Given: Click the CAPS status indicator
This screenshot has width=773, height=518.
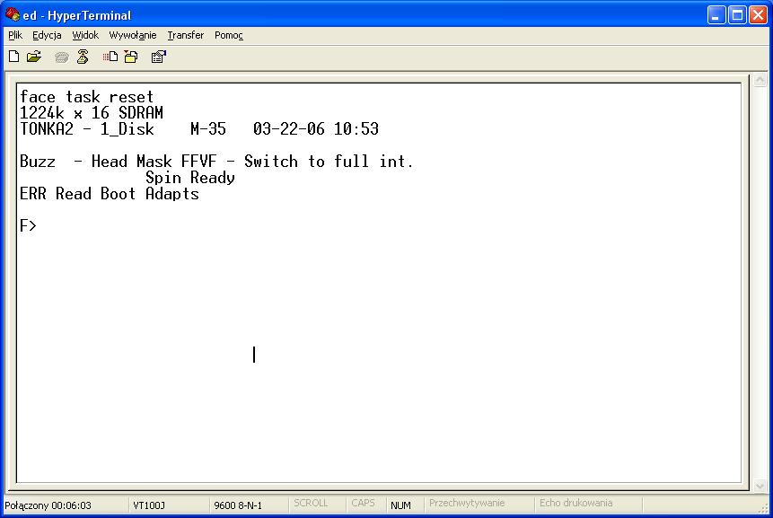Looking at the screenshot, I should click(x=363, y=504).
